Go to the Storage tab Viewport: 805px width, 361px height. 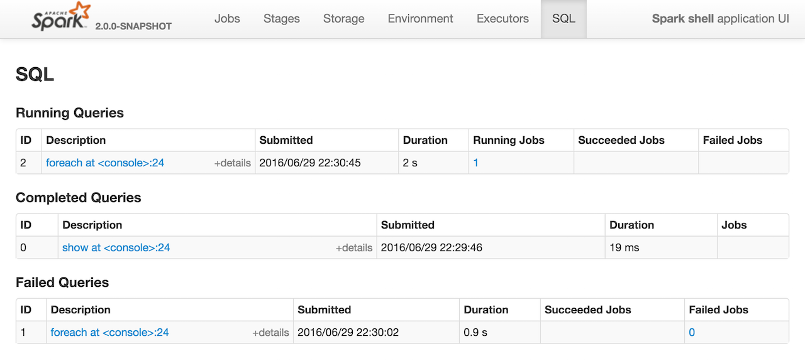[343, 19]
